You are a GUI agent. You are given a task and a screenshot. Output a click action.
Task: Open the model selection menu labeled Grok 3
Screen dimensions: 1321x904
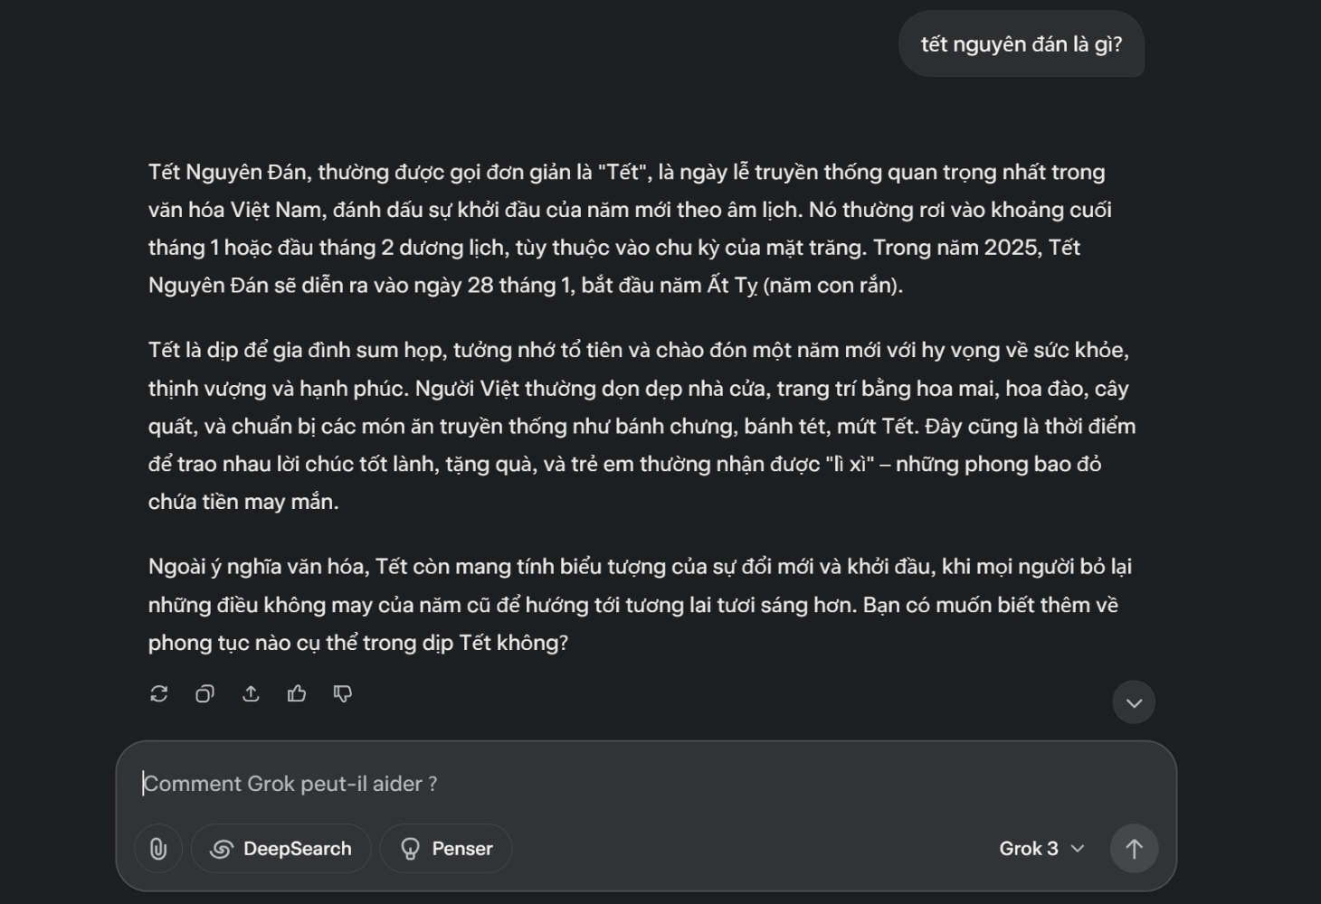click(1041, 848)
